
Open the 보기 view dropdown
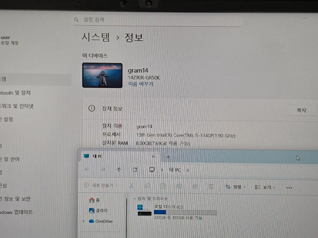coord(265,187)
